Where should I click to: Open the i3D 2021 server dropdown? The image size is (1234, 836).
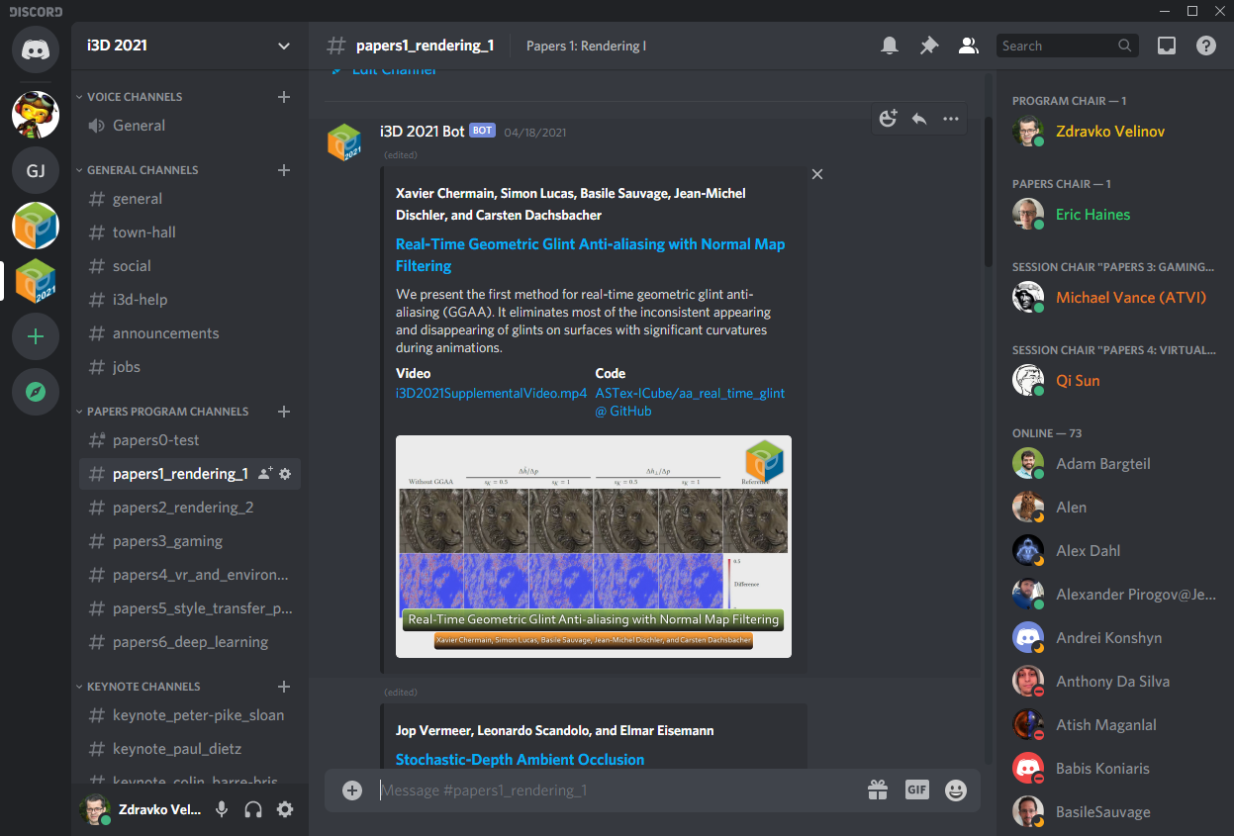pos(284,46)
